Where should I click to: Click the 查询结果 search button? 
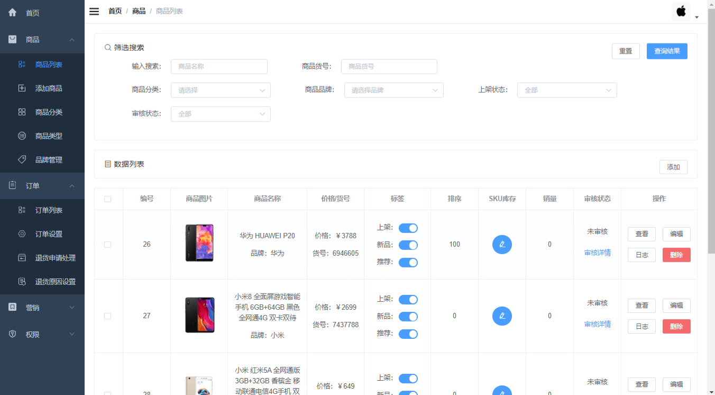pos(667,51)
